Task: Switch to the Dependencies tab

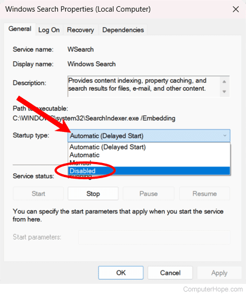Action: click(x=123, y=30)
